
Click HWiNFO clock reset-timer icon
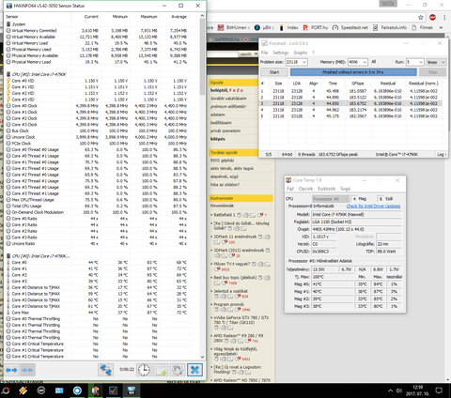144,370
